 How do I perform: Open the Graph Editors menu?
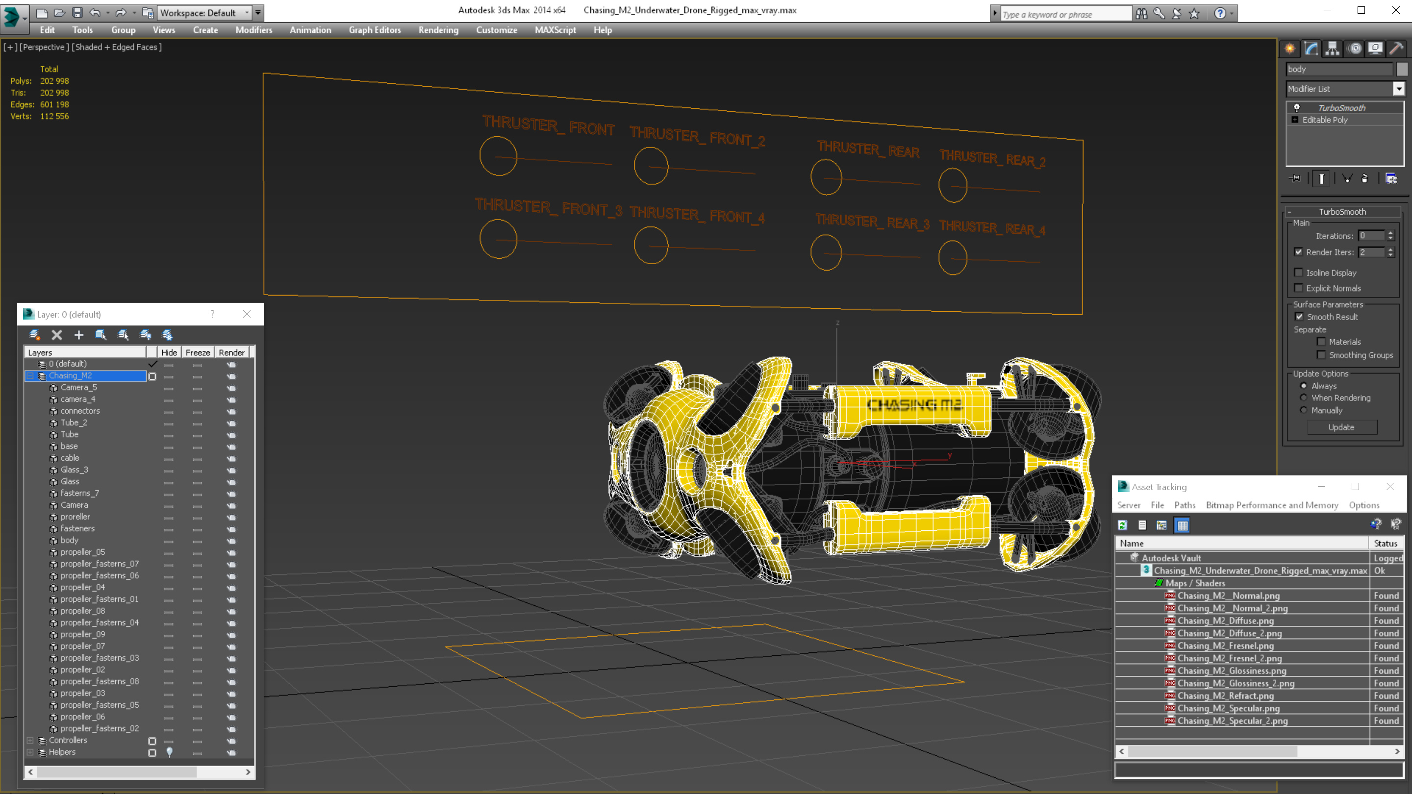tap(375, 30)
